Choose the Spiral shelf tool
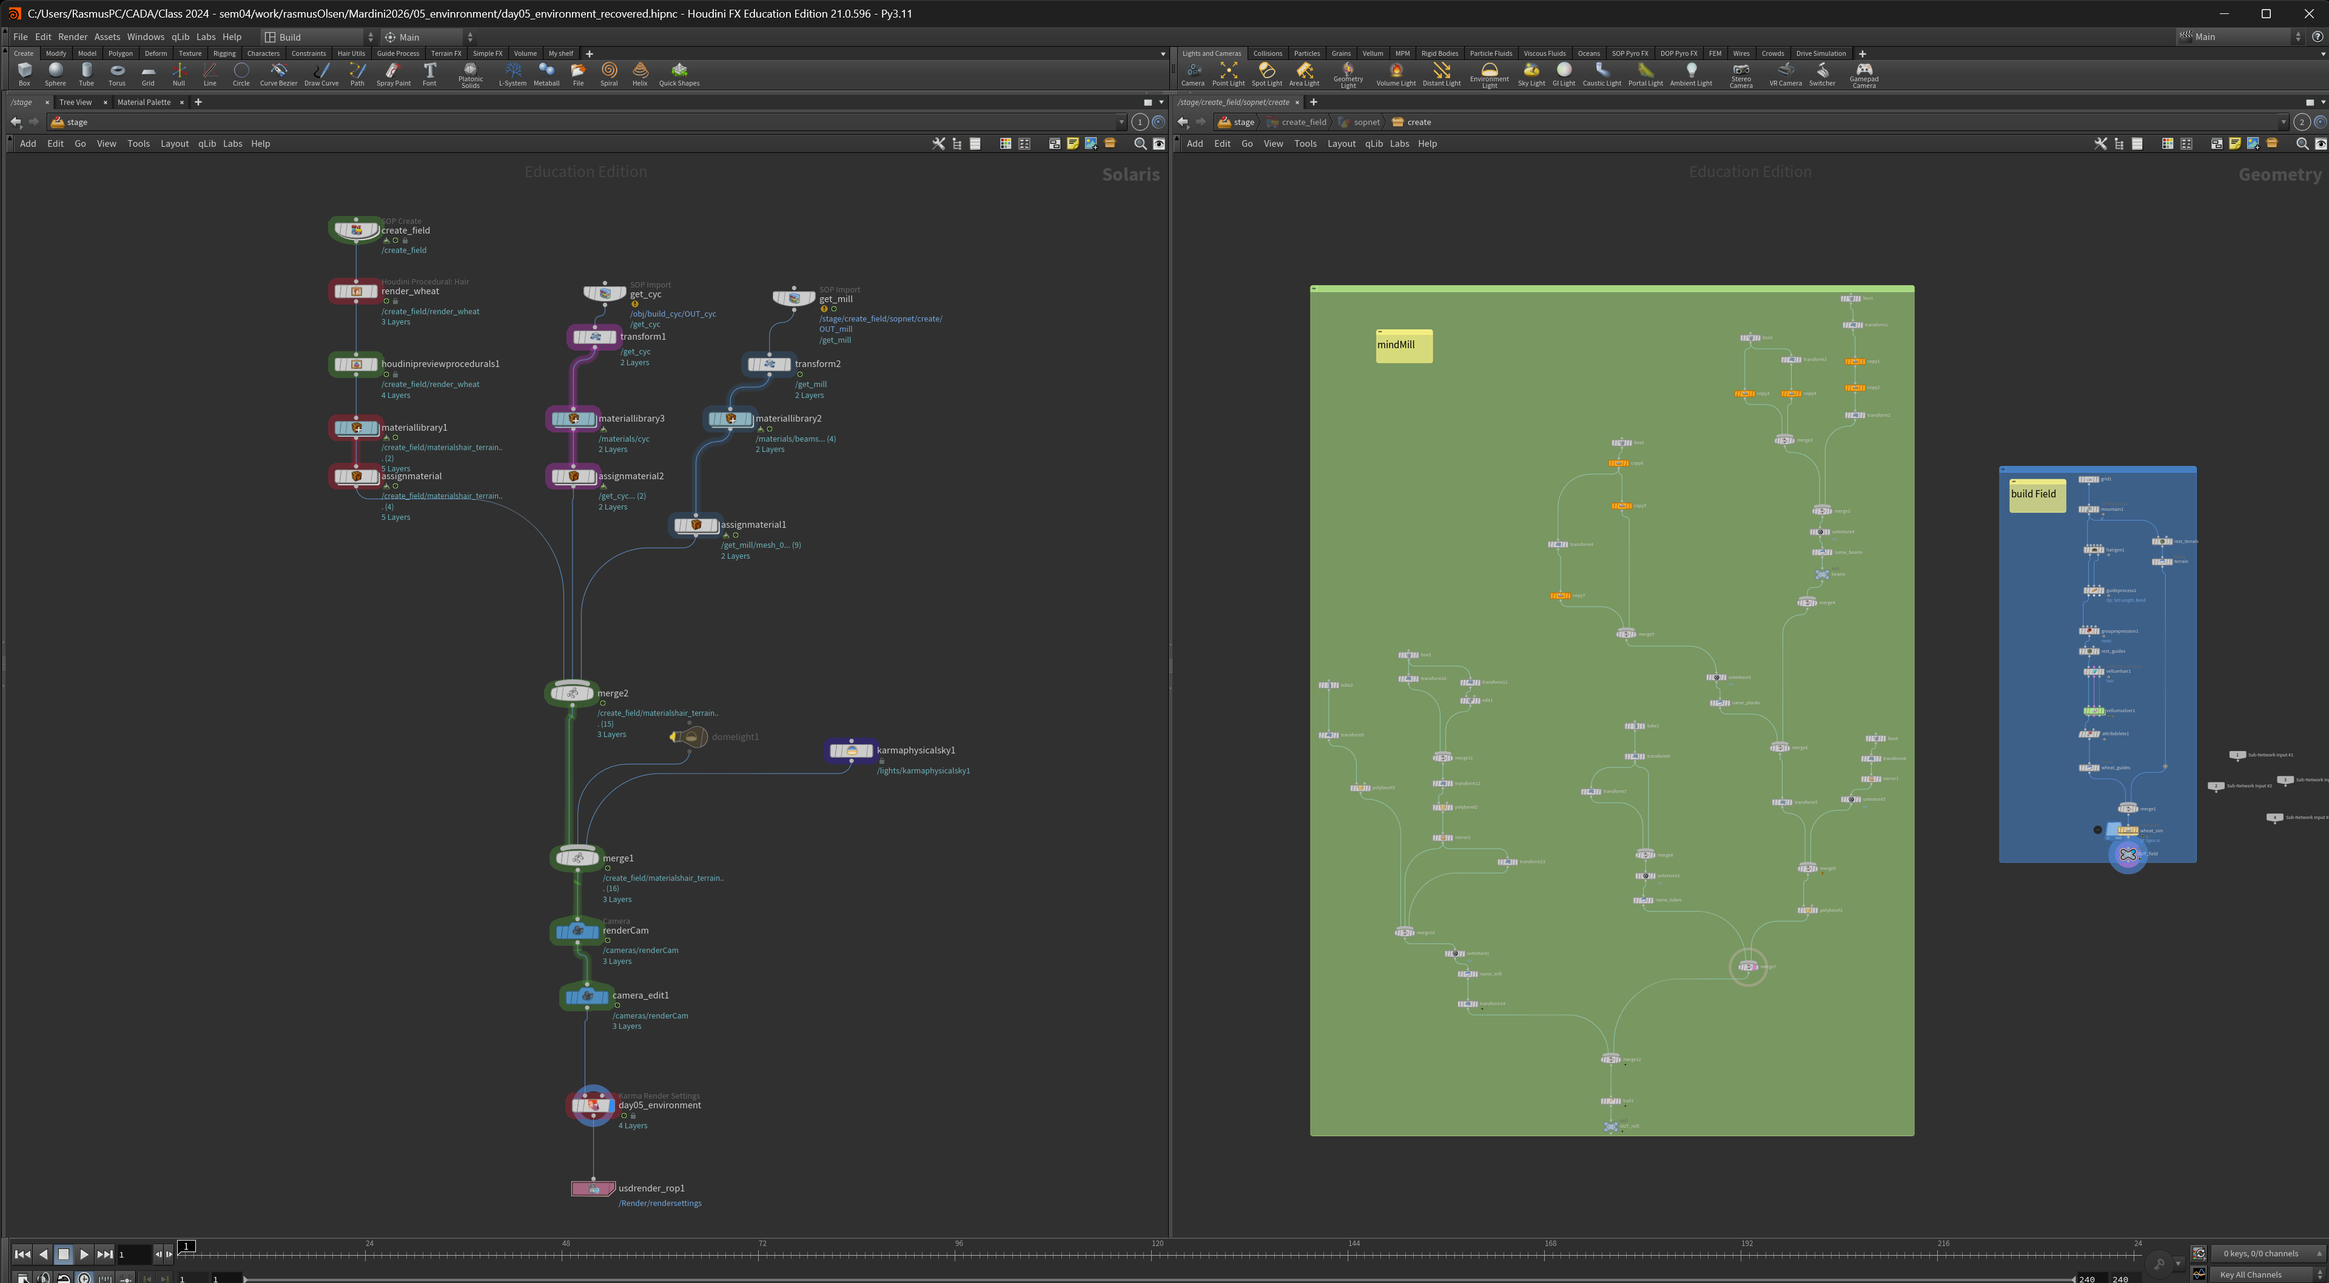This screenshot has width=2329, height=1283. [610, 73]
